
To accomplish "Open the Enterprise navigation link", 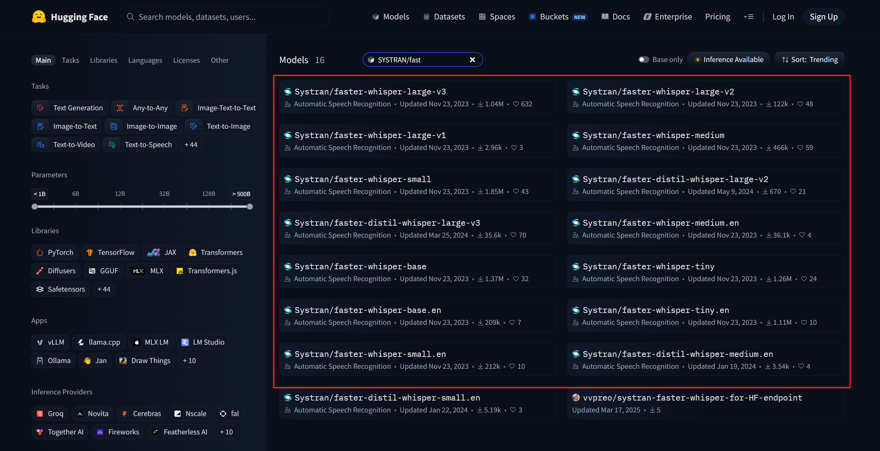I will 668,17.
